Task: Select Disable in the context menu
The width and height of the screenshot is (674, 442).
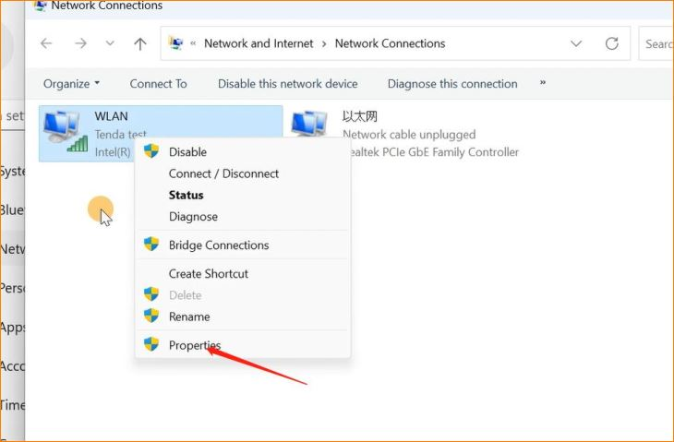Action: (187, 151)
